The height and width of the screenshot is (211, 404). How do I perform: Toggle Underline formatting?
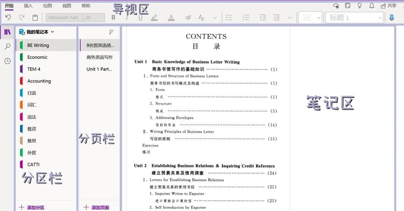[140, 17]
